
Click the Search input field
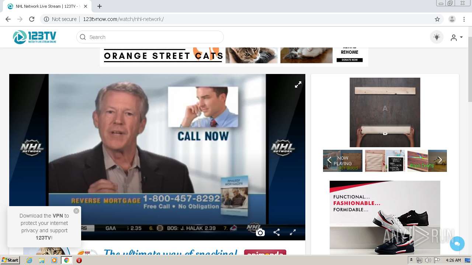coord(150,37)
